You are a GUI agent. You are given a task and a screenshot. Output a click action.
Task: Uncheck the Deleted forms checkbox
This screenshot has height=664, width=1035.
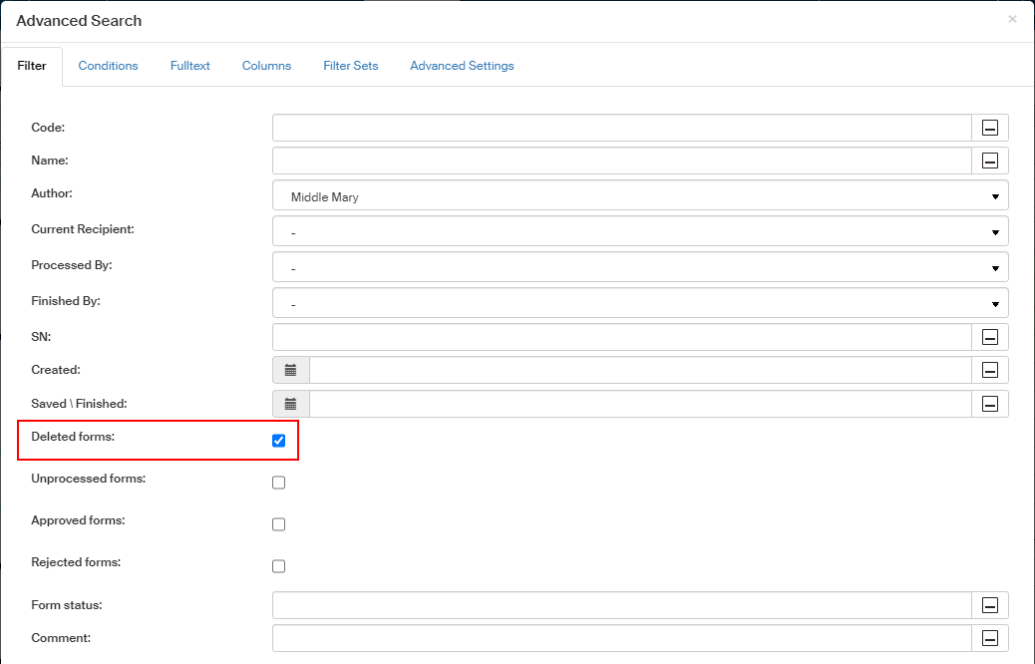[279, 441]
